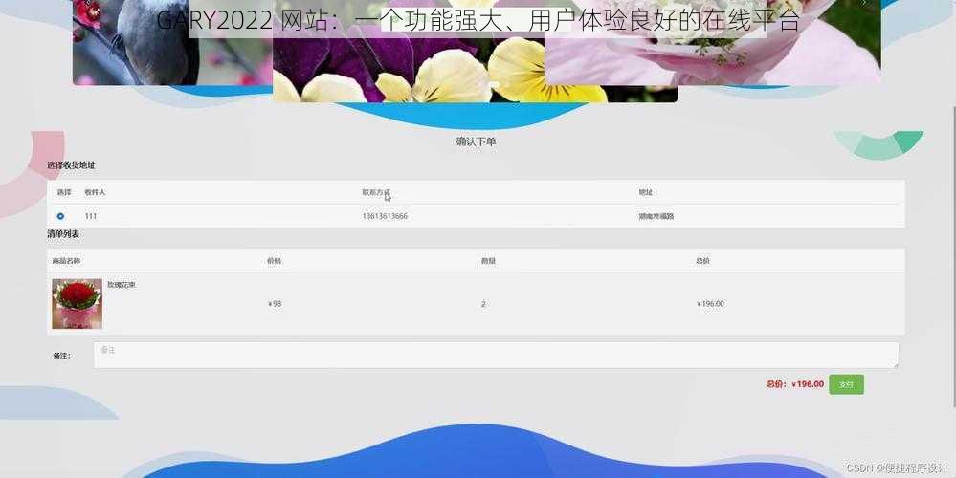
Task: Click the 总价 column header in the item table
Action: click(703, 261)
